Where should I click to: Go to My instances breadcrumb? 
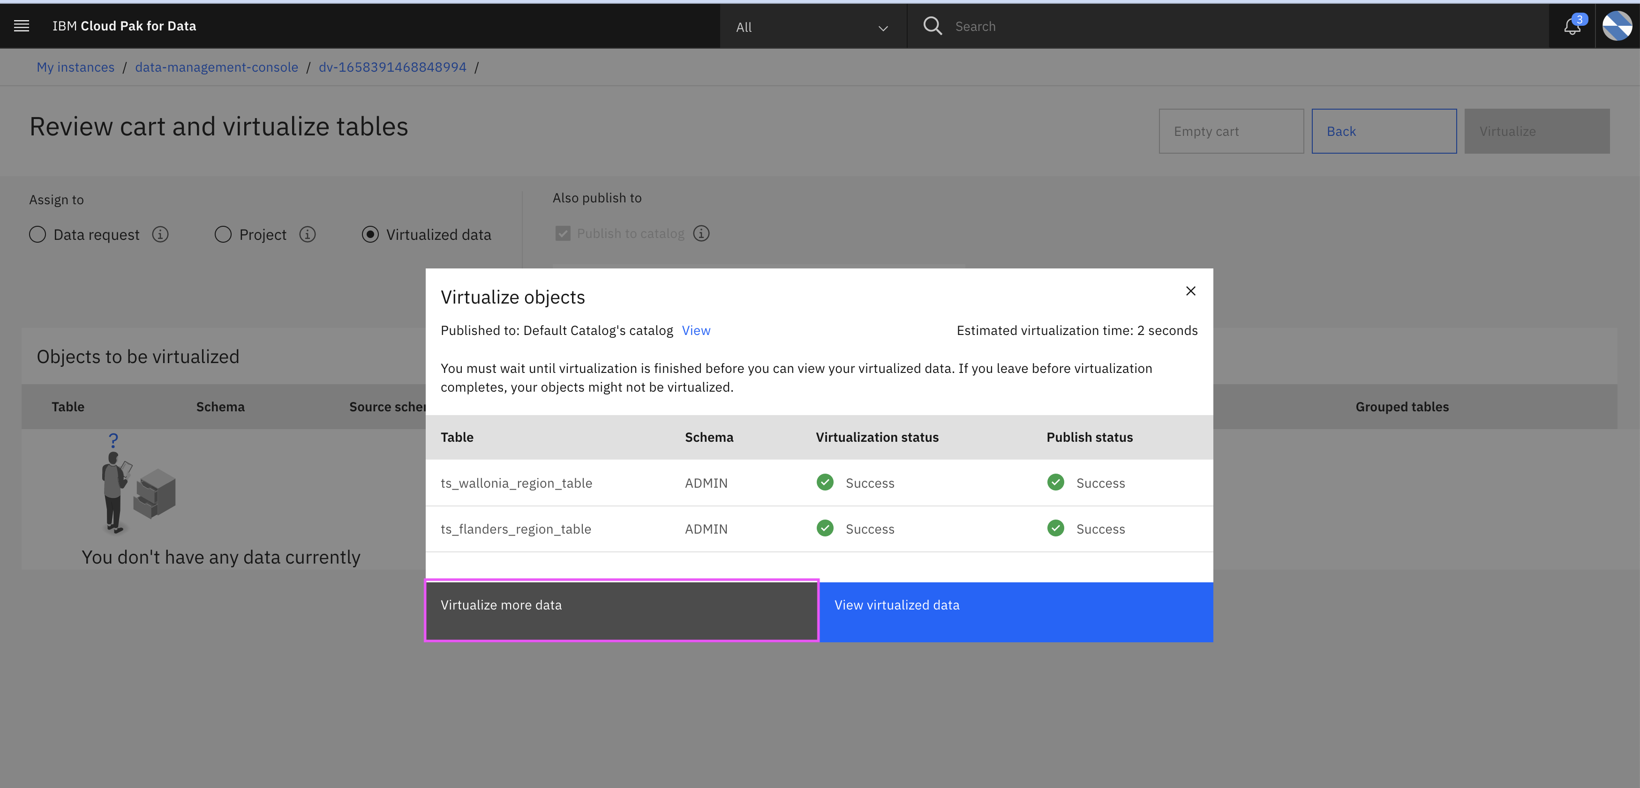click(76, 67)
